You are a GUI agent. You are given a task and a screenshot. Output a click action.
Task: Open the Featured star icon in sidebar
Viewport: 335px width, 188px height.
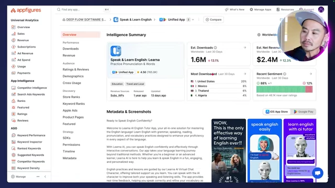point(14,108)
